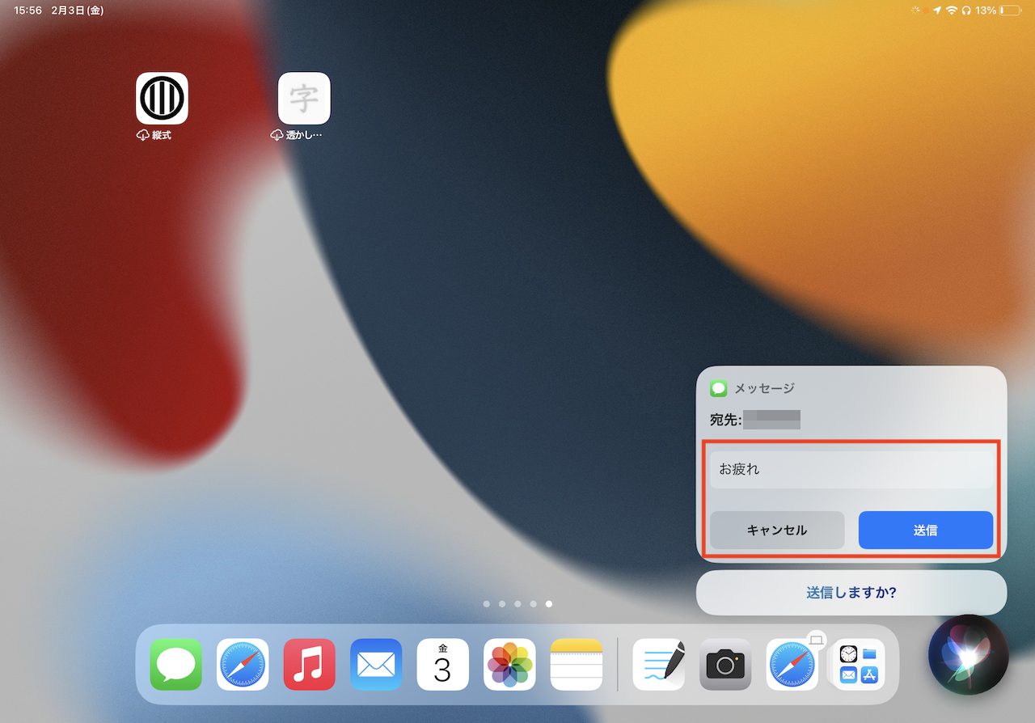Tap the glowing Siri orb
The height and width of the screenshot is (723, 1035).
point(969,655)
